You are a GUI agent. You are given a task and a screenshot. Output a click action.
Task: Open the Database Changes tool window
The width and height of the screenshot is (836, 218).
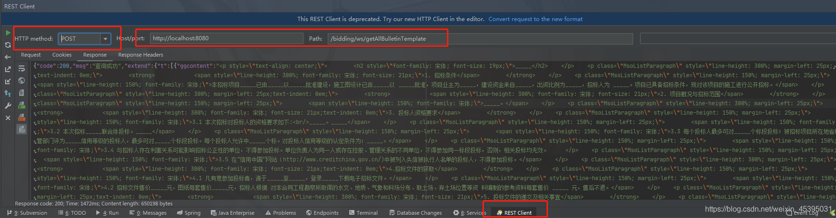point(415,213)
